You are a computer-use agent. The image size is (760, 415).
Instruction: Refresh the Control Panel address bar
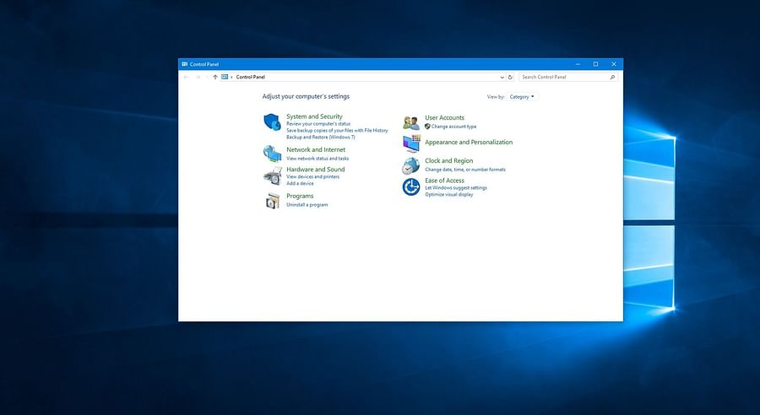point(510,77)
